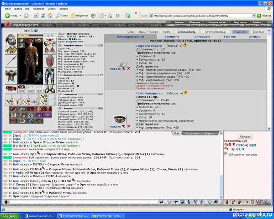The image size is (274, 219).
Task: Switch to the Эликсиры tab
Action: tap(202, 36)
